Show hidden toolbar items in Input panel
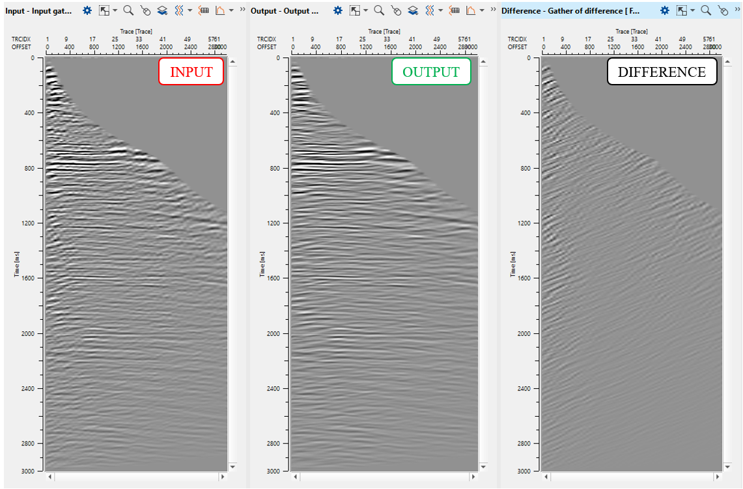Image resolution: width=743 pixels, height=489 pixels. coord(242,10)
